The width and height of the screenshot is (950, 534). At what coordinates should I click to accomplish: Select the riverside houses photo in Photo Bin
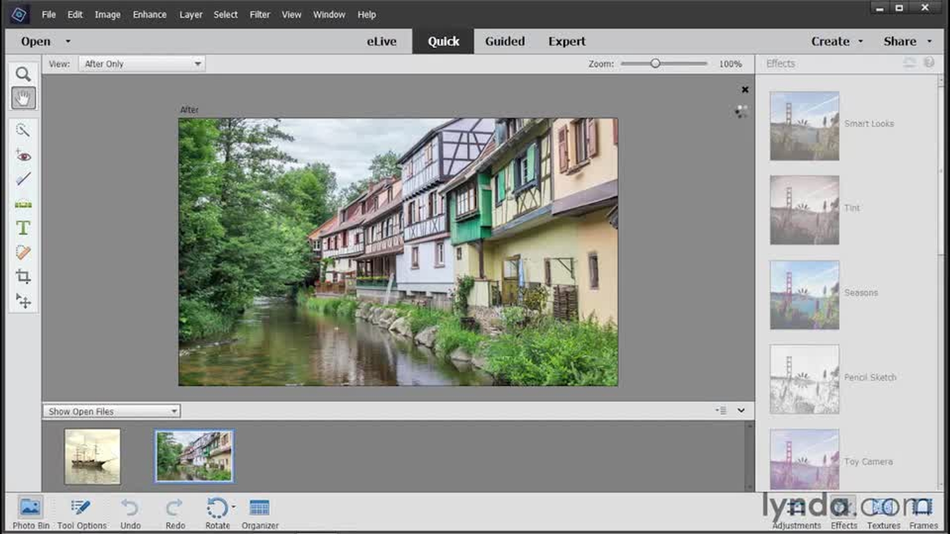(194, 456)
